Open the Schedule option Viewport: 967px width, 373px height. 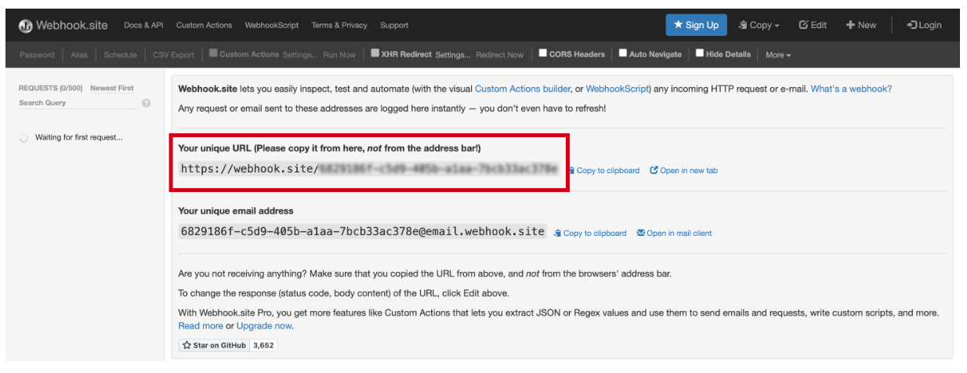pos(120,55)
